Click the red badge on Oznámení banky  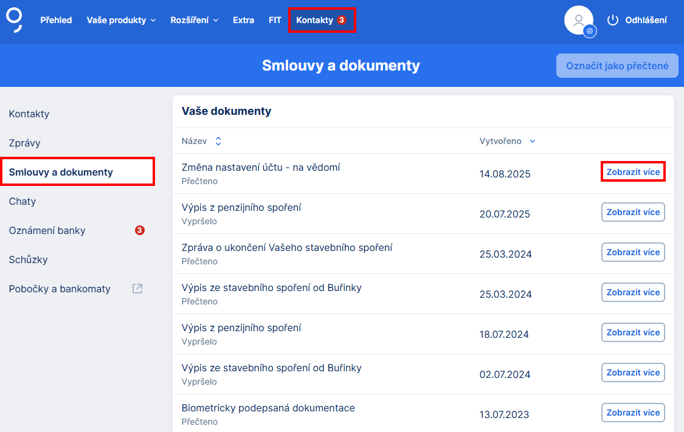click(x=139, y=230)
